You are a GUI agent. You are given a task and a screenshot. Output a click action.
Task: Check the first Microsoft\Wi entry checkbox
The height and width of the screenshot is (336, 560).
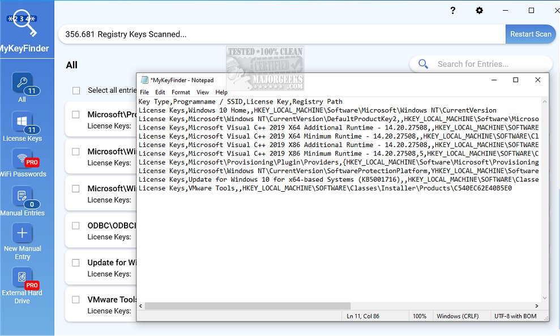click(x=76, y=152)
